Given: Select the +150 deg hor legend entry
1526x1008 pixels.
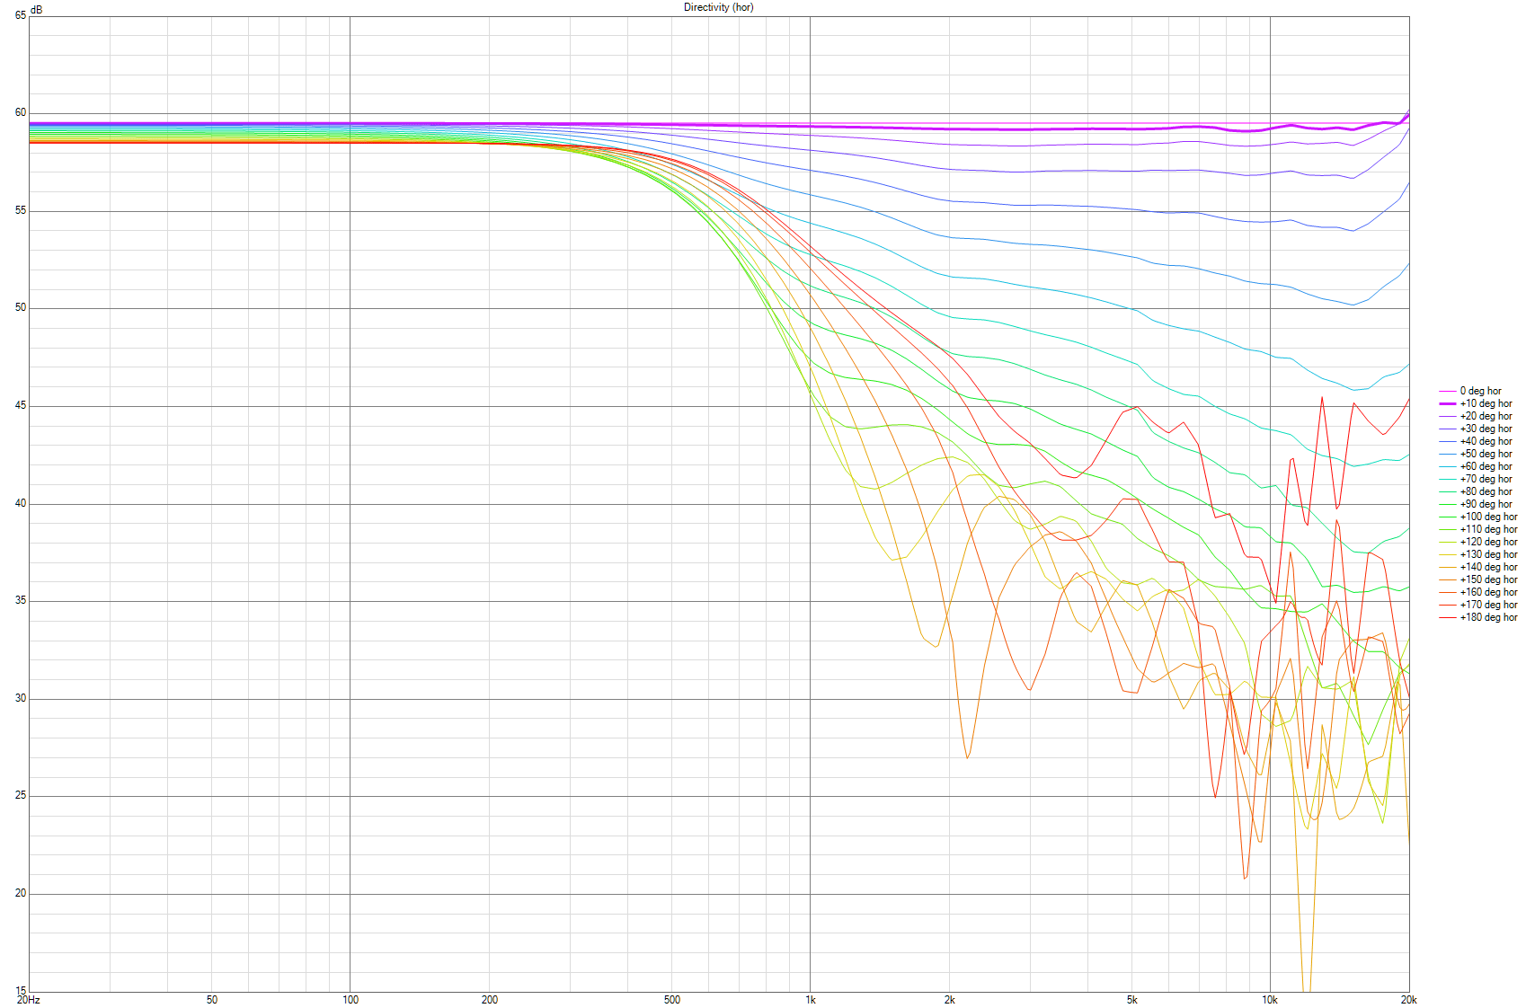Looking at the screenshot, I should [1478, 579].
